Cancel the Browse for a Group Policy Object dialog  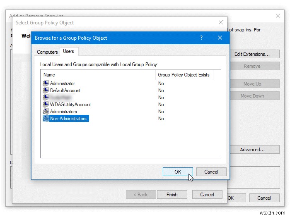(x=211, y=172)
